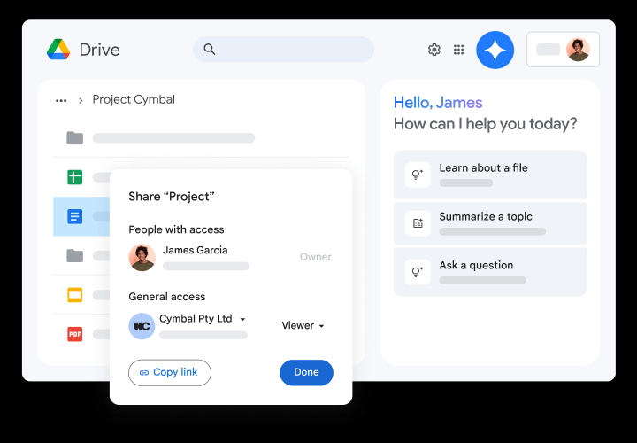This screenshot has height=443, width=637.
Task: Open the Gemini sparkle button
Action: 495,50
